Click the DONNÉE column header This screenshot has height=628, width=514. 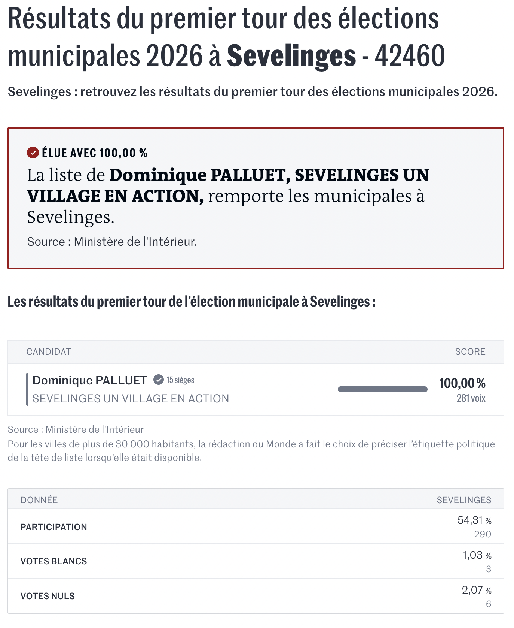[x=39, y=500]
